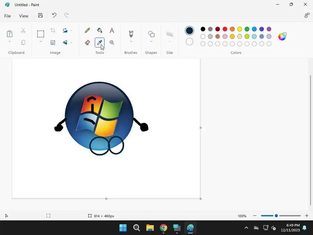Open the Shapes gallery icon
Image resolution: width=313 pixels, height=235 pixels.
tap(151, 34)
